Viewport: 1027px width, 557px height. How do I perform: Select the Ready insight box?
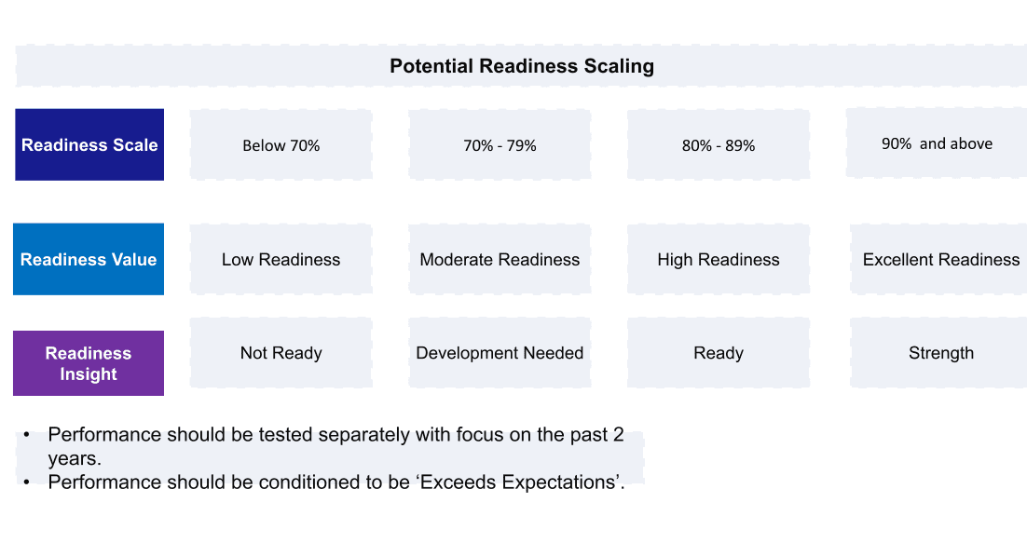coord(719,353)
